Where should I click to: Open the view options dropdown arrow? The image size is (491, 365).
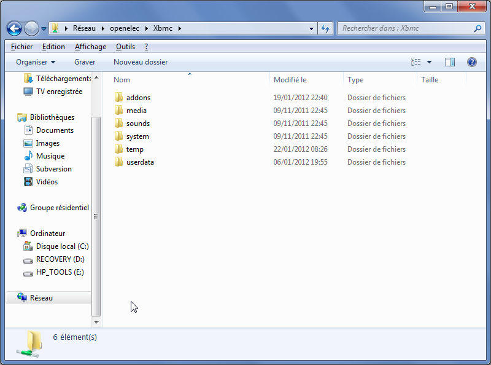tap(429, 62)
